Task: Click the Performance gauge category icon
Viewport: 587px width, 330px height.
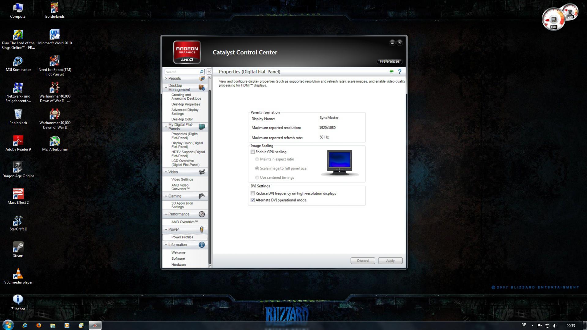Action: pyautogui.click(x=202, y=214)
